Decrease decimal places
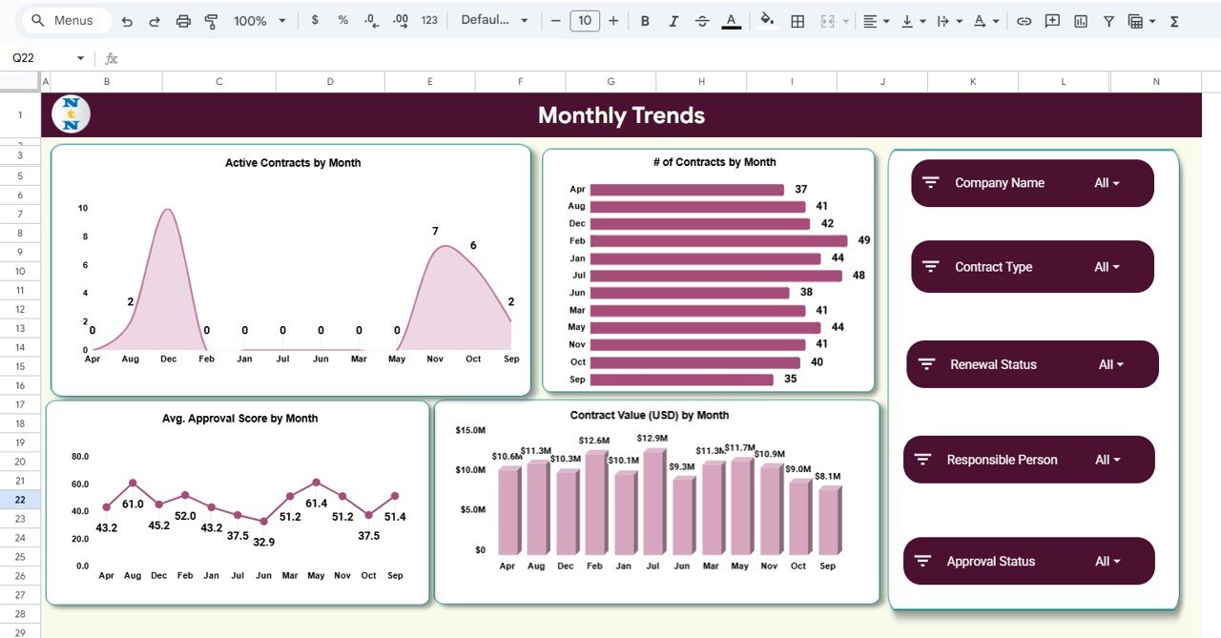 (371, 18)
